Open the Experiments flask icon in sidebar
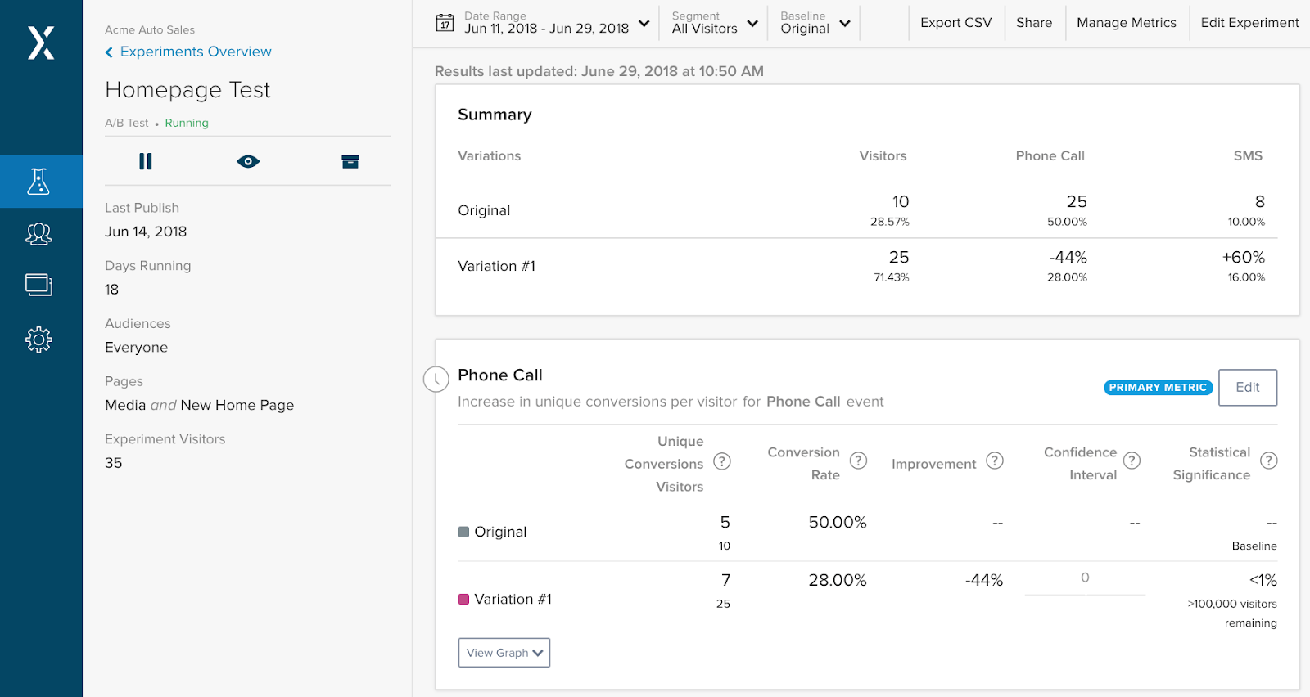Screen dimensions: 1310x697 click(39, 182)
